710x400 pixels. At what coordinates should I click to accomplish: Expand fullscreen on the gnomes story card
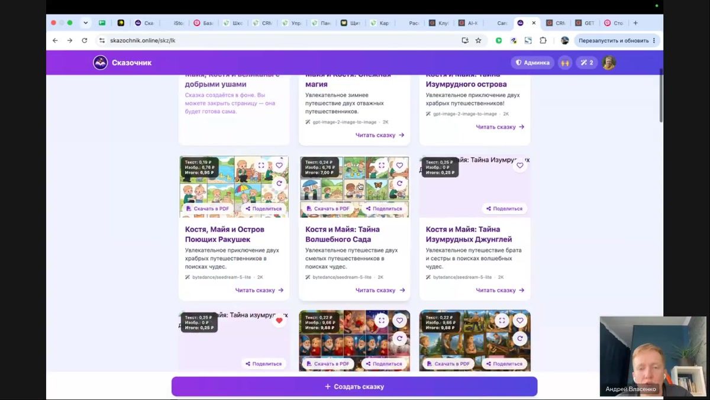tap(382, 321)
